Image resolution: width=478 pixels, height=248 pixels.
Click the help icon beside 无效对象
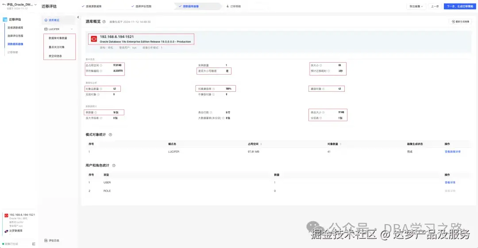click(98, 94)
